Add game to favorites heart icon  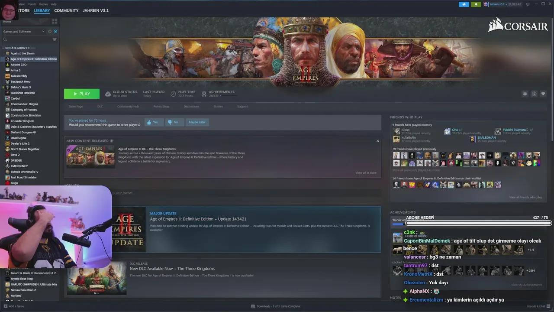pos(543,94)
